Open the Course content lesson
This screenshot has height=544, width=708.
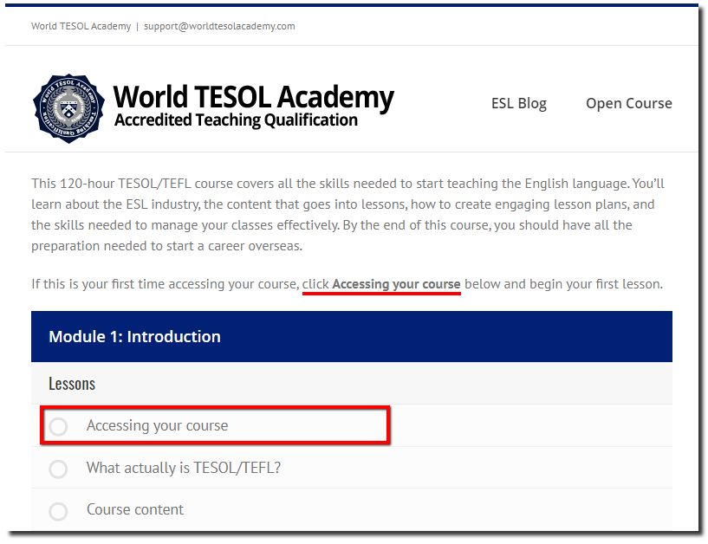tap(135, 509)
